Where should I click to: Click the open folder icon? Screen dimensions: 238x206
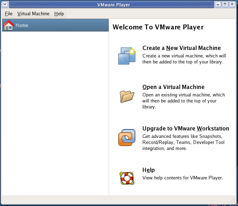pos(127,96)
